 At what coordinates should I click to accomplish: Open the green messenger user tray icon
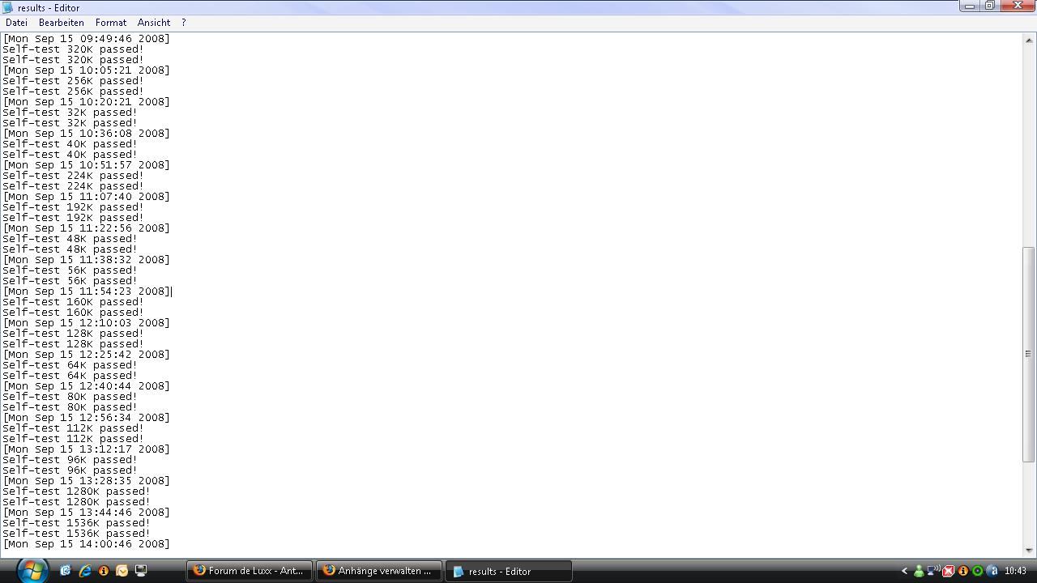[919, 571]
